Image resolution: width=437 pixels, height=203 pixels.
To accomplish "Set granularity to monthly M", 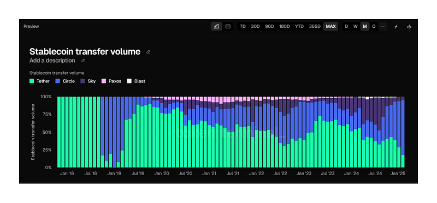I will point(365,26).
